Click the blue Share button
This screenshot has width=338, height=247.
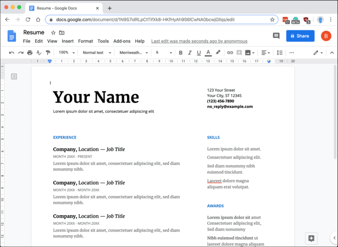pyautogui.click(x=300, y=36)
